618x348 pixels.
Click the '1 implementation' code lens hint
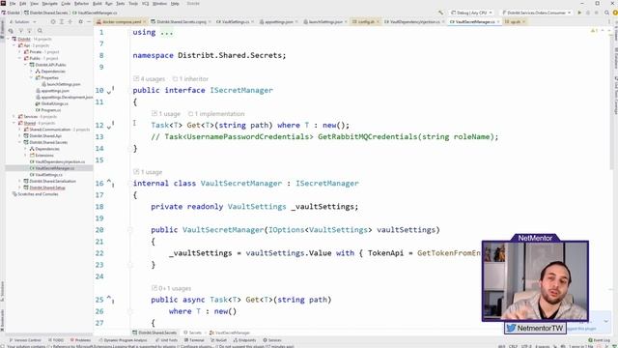(x=216, y=114)
